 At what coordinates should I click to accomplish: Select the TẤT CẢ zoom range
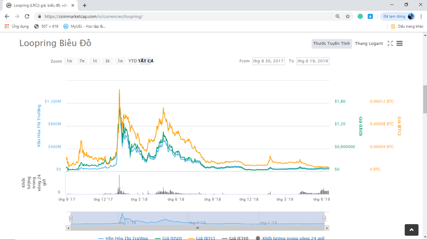click(146, 61)
